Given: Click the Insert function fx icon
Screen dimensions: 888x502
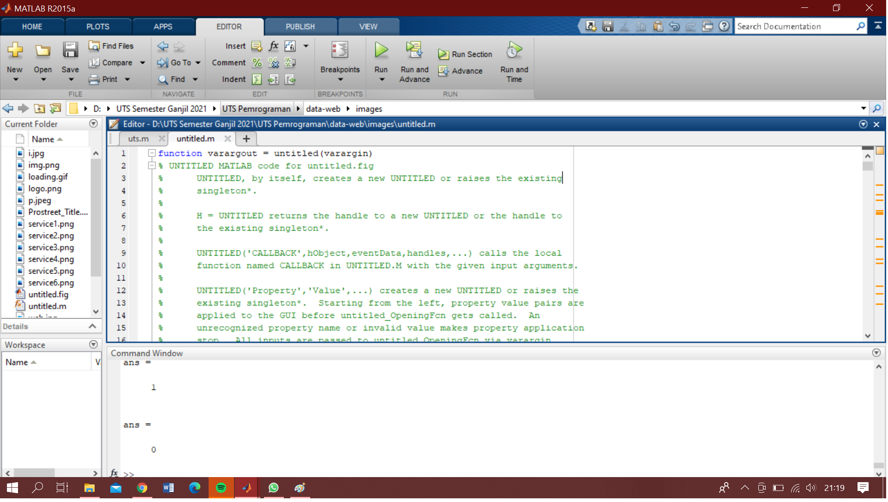Looking at the screenshot, I should (x=274, y=46).
